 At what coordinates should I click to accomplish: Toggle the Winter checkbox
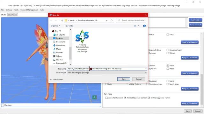pos(168,53)
